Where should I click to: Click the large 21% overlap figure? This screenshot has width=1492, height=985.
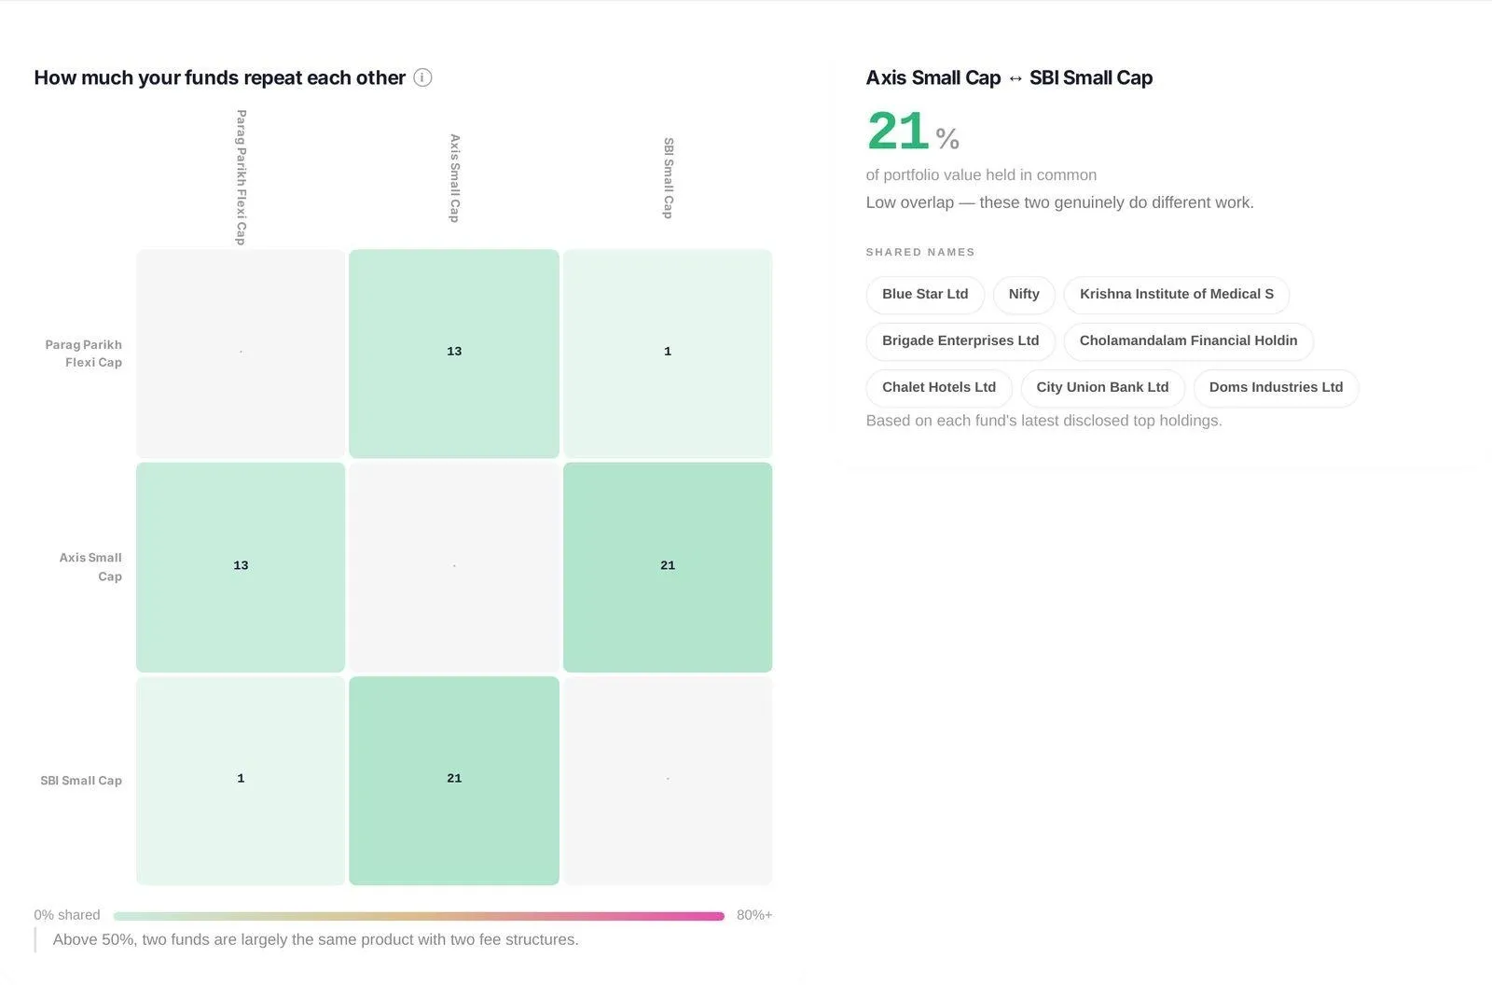(x=913, y=132)
